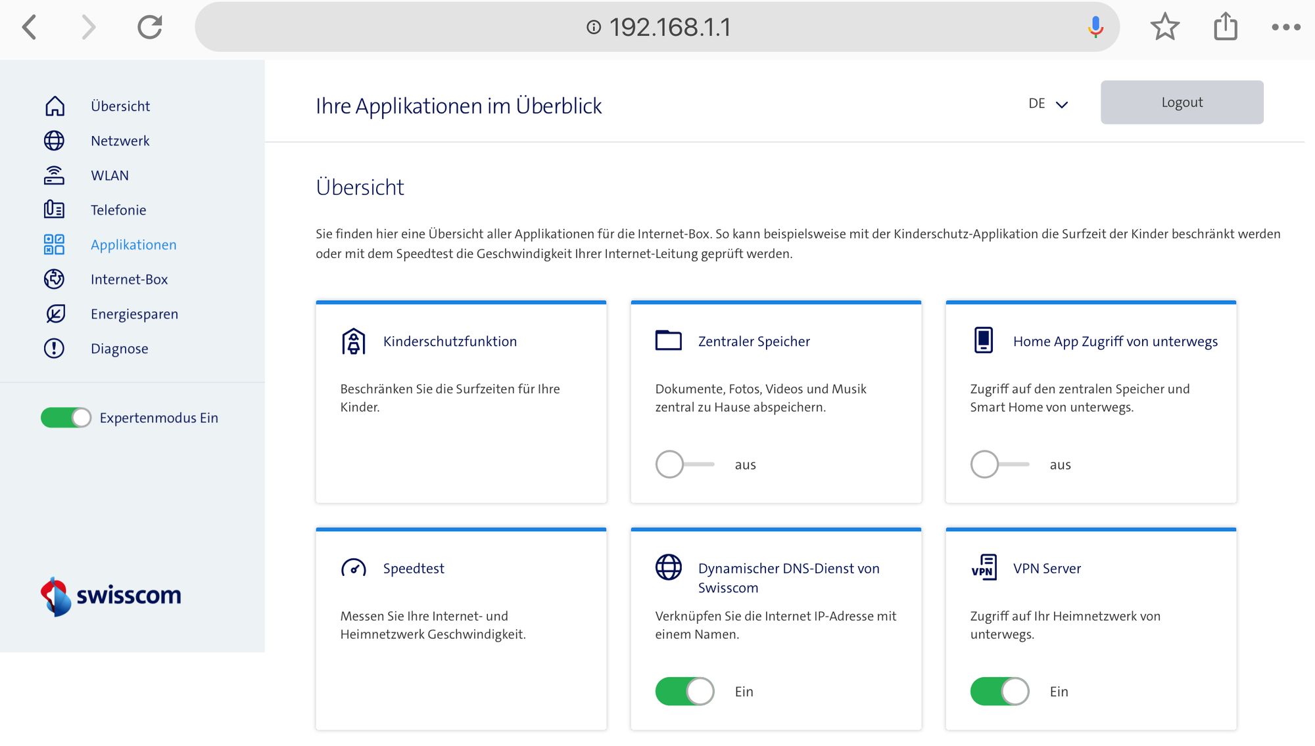Viewport: 1315px width, 746px height.
Task: Open the share sheet icon
Action: tap(1225, 27)
